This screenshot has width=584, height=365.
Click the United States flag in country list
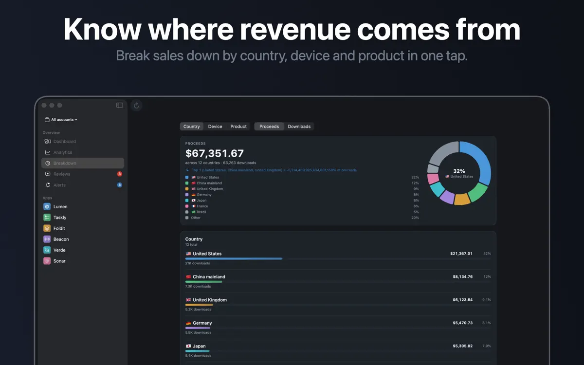click(188, 254)
